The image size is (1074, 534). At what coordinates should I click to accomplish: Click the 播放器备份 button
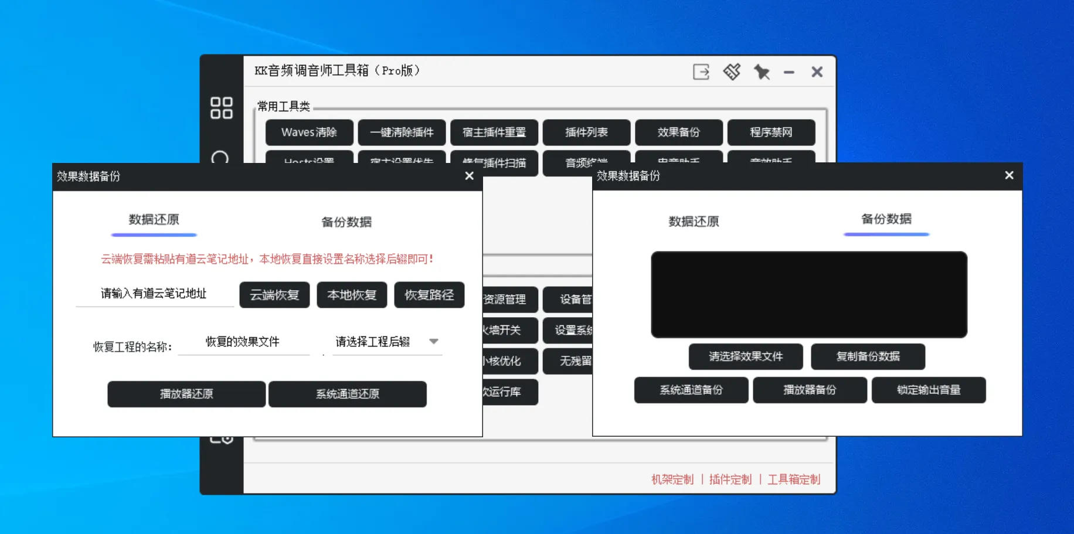810,390
